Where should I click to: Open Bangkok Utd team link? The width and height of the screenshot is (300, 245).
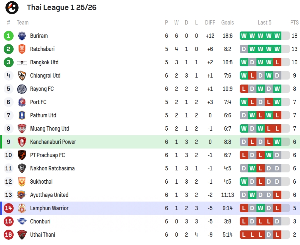click(44, 62)
